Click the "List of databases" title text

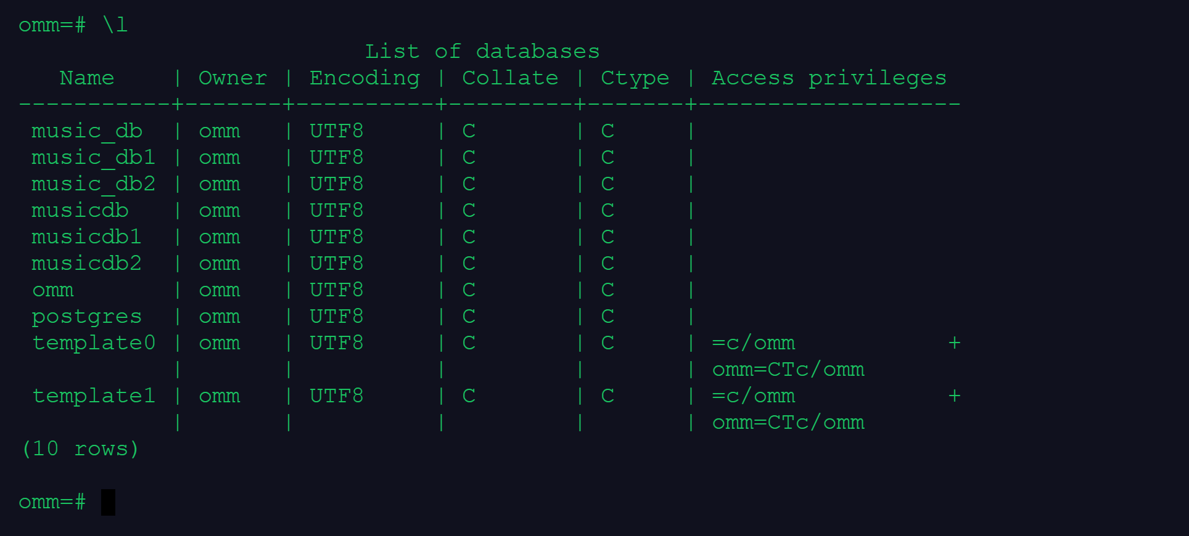click(482, 51)
